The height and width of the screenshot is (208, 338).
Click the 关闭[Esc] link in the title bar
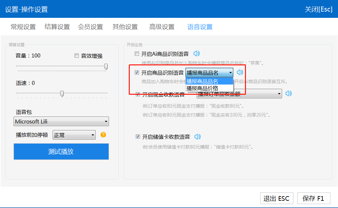(318, 9)
